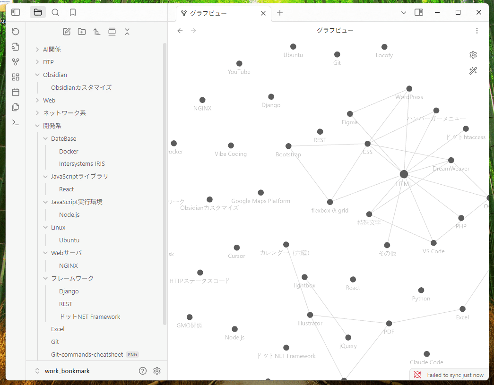Image resolution: width=494 pixels, height=385 pixels.
Task: Start timelapse animation wand icon
Action: coord(473,71)
